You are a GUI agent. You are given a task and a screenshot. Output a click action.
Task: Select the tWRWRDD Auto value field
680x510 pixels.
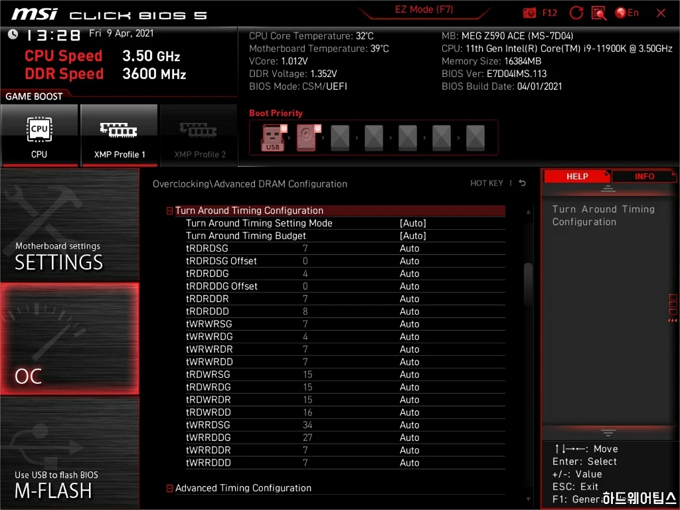click(409, 362)
